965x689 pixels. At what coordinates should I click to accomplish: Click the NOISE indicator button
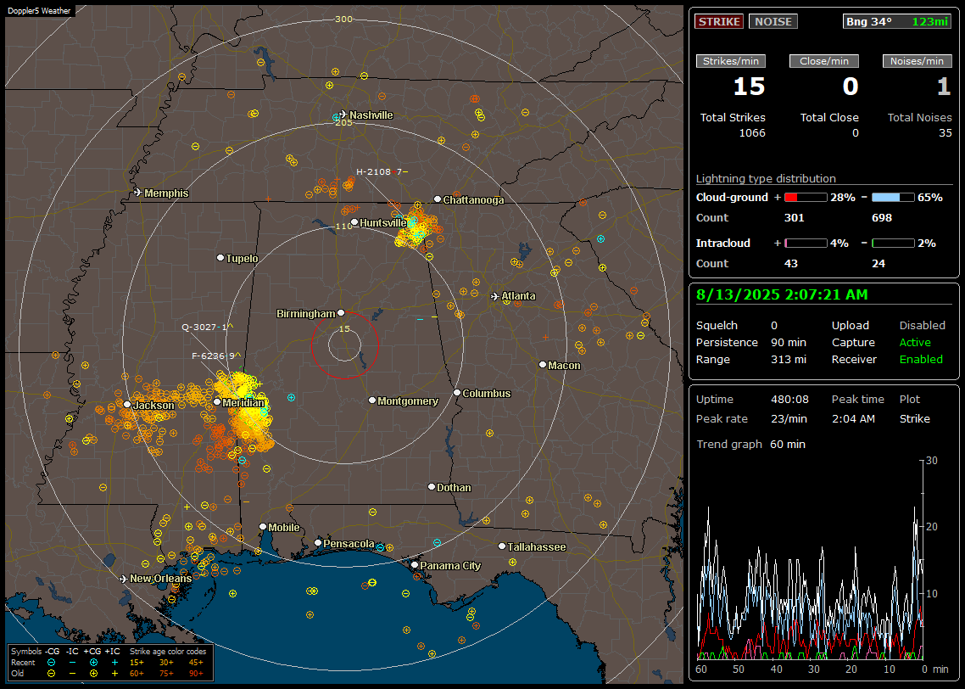[x=773, y=21]
